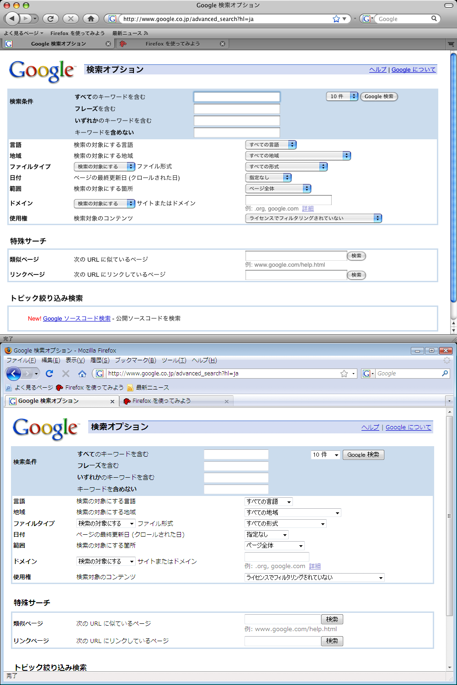457x685 pixels.
Task: Open すべての形式 dropdown in Mac window
Action: [x=287, y=167]
